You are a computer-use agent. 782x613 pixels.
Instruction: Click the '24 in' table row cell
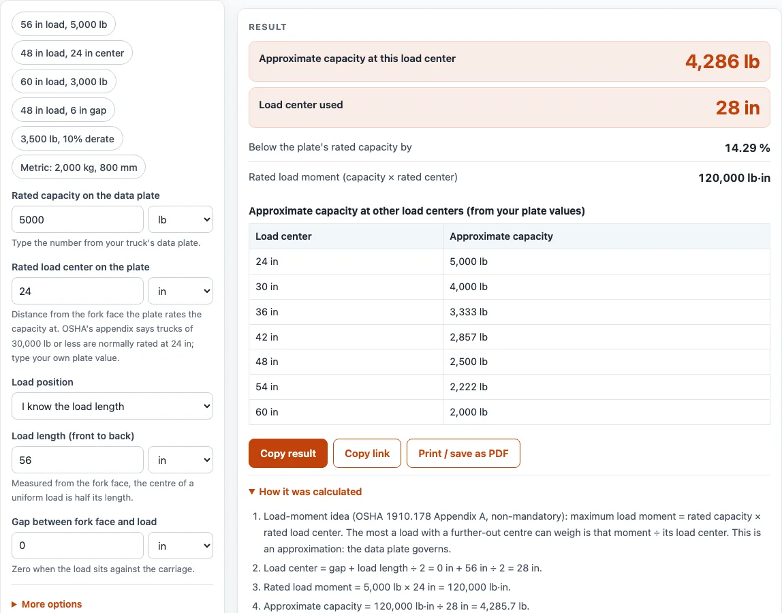coord(346,262)
